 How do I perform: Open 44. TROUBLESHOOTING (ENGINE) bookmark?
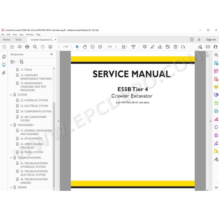[34, 181]
